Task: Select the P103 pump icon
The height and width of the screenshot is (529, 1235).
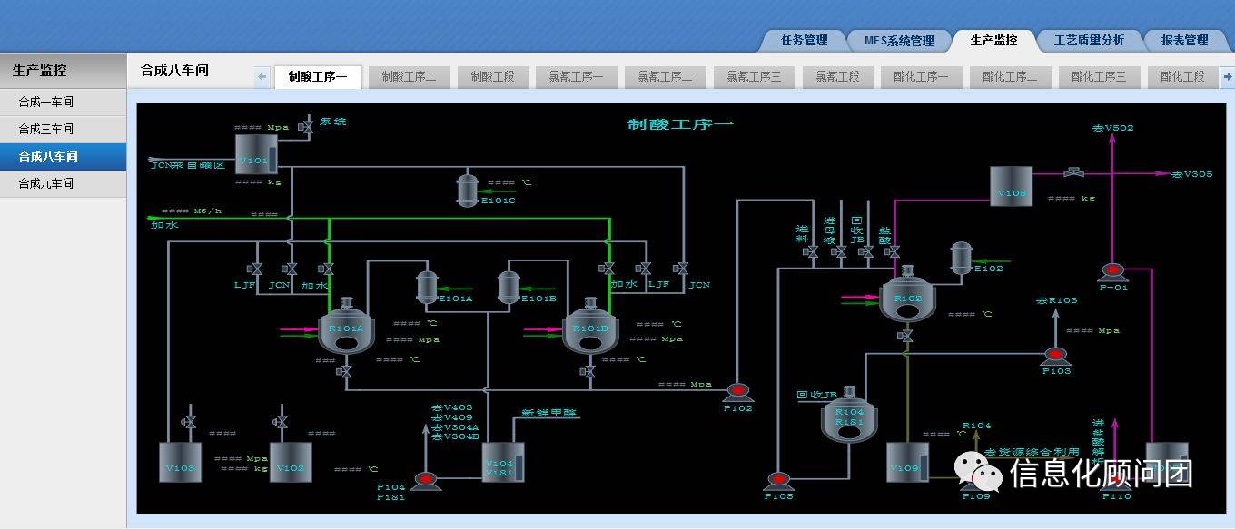Action: pos(1055,356)
